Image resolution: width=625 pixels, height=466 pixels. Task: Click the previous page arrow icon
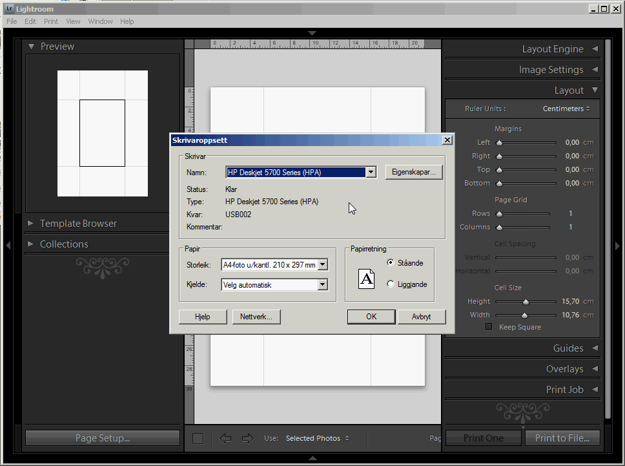click(x=225, y=438)
